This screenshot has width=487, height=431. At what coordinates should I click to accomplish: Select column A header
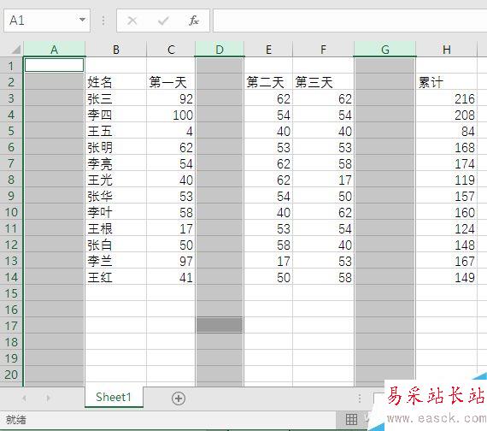(x=54, y=50)
